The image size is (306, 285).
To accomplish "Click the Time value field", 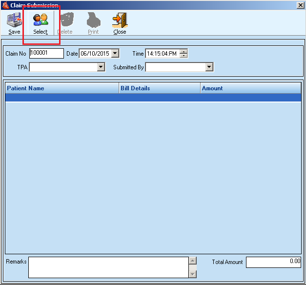I will coord(162,54).
